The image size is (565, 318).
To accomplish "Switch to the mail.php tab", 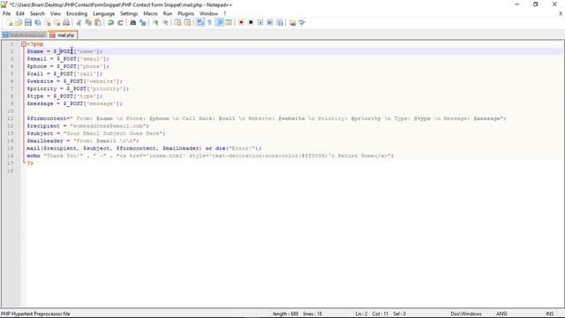I will coord(63,35).
